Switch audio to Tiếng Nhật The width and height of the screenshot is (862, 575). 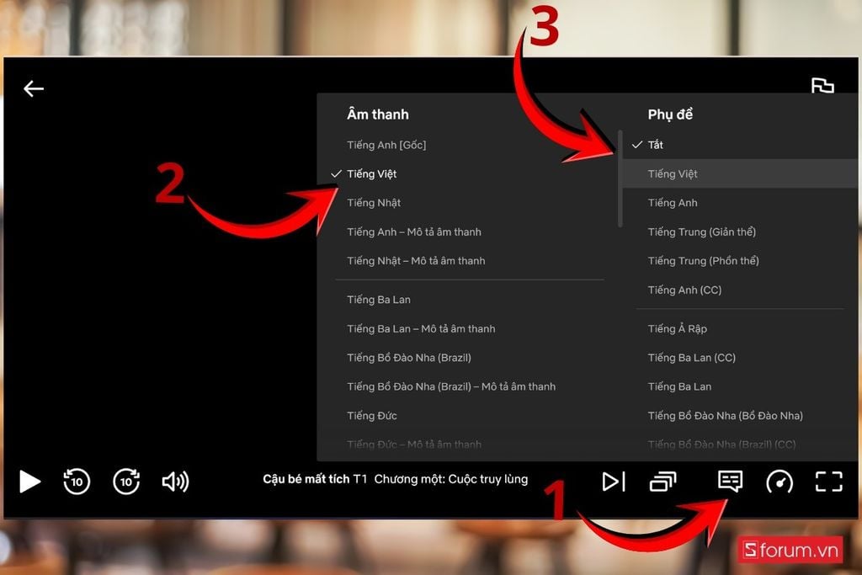(374, 203)
